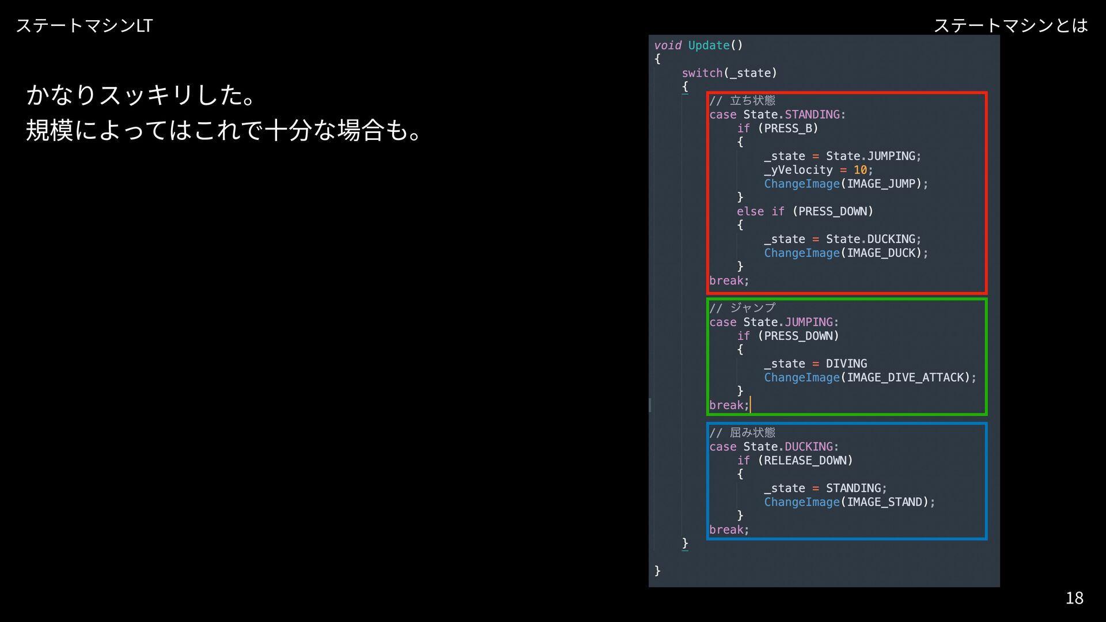Click the 'else if (PRESS_DOWN)' line
Viewport: 1106px width, 622px height.
(805, 211)
